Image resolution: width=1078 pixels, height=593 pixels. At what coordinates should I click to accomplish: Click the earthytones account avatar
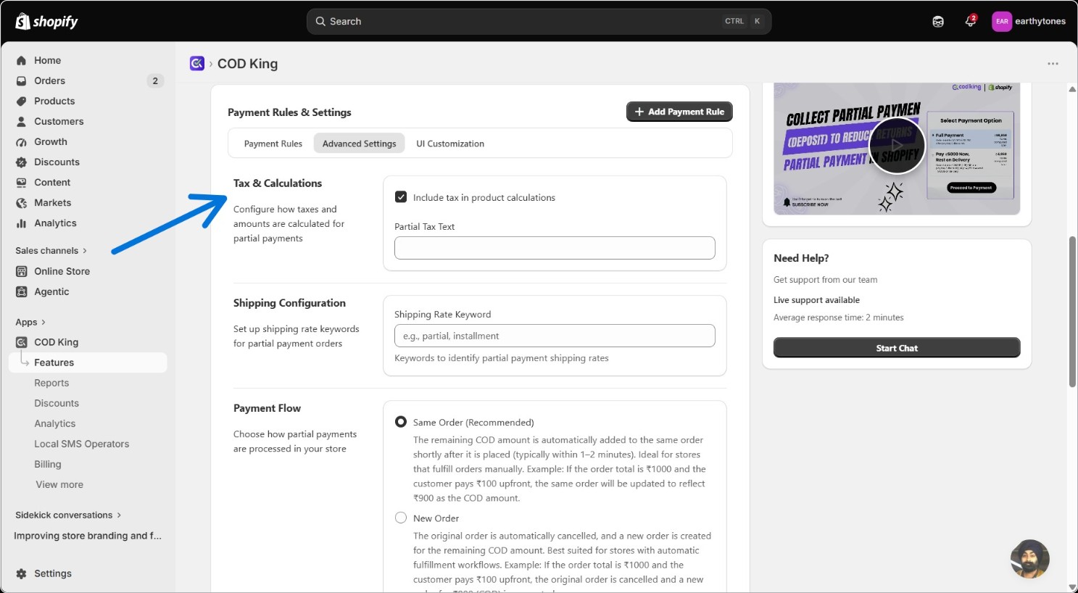[1002, 22]
